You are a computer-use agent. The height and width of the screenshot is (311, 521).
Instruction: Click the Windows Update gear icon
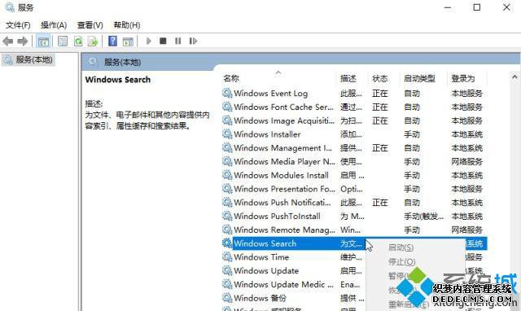(227, 270)
